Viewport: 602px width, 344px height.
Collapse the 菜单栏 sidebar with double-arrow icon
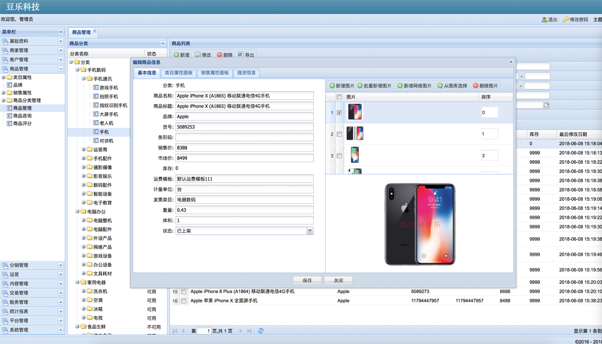tap(61, 32)
